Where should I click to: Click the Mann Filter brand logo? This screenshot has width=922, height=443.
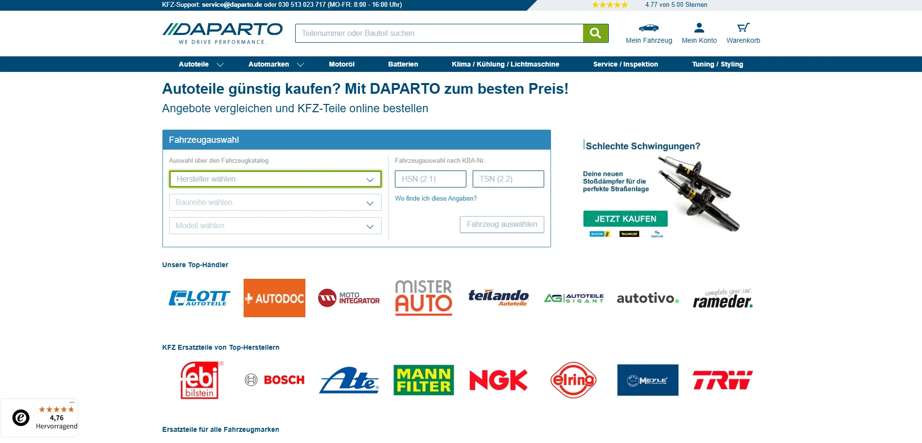pos(424,380)
